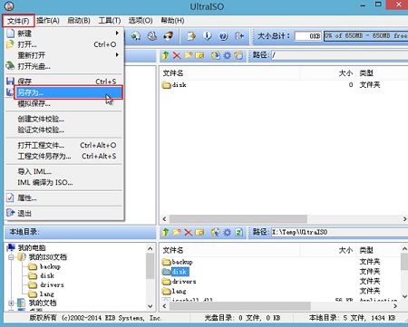Click the up-folder arrow icon in the local directory toolbar
Image resolution: width=408 pixels, height=327 pixels.
(165, 232)
